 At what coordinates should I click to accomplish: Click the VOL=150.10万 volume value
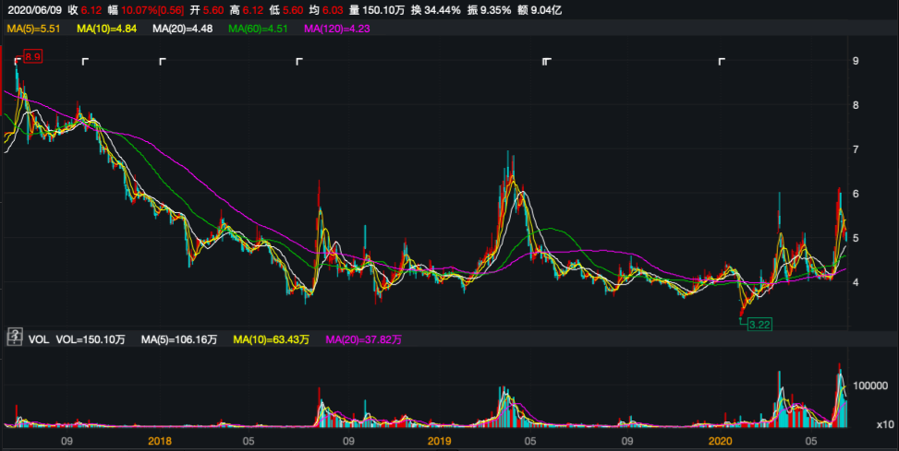coord(90,340)
